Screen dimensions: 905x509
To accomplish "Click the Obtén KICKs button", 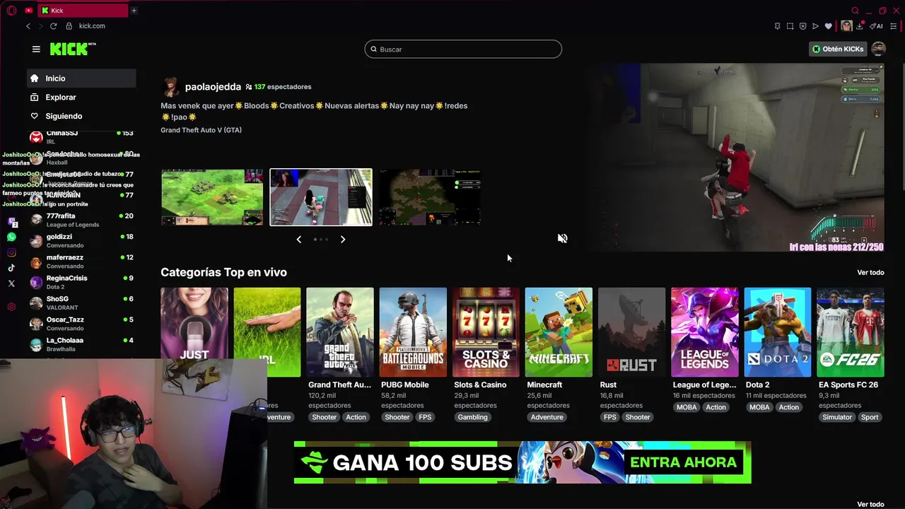I will 838,49.
